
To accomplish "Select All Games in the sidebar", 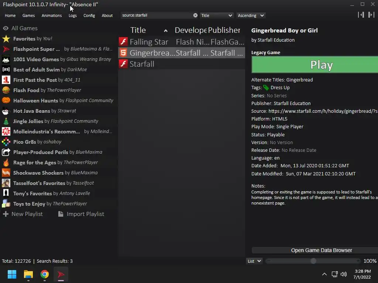I will click(24, 28).
